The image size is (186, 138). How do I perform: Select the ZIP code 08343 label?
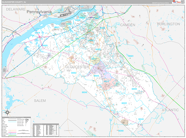click(84, 93)
